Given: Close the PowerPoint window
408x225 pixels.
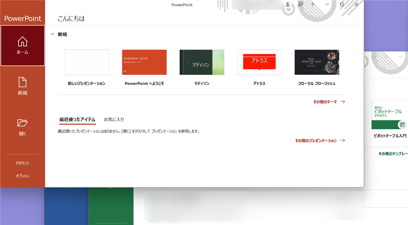Looking at the screenshot, I should point(356,4).
